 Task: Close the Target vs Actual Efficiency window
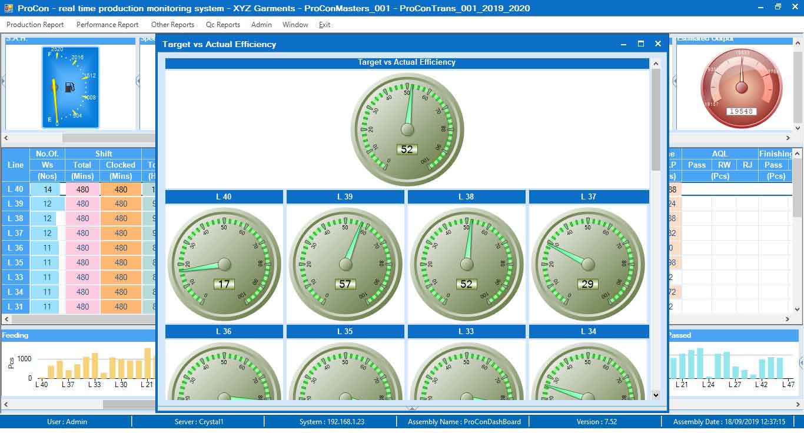click(658, 44)
